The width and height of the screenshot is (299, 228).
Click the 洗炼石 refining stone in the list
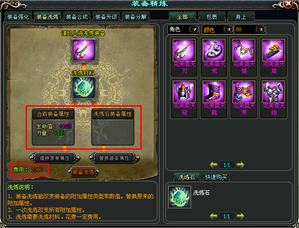179,197
